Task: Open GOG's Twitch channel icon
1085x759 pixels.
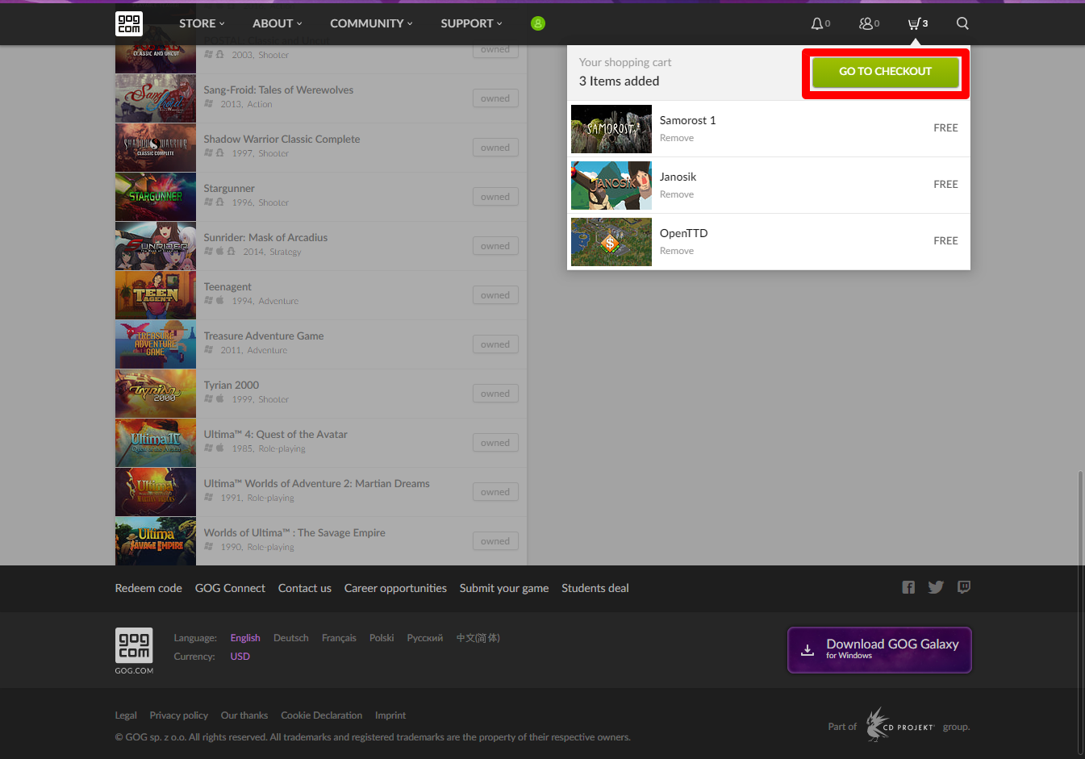Action: pyautogui.click(x=963, y=587)
